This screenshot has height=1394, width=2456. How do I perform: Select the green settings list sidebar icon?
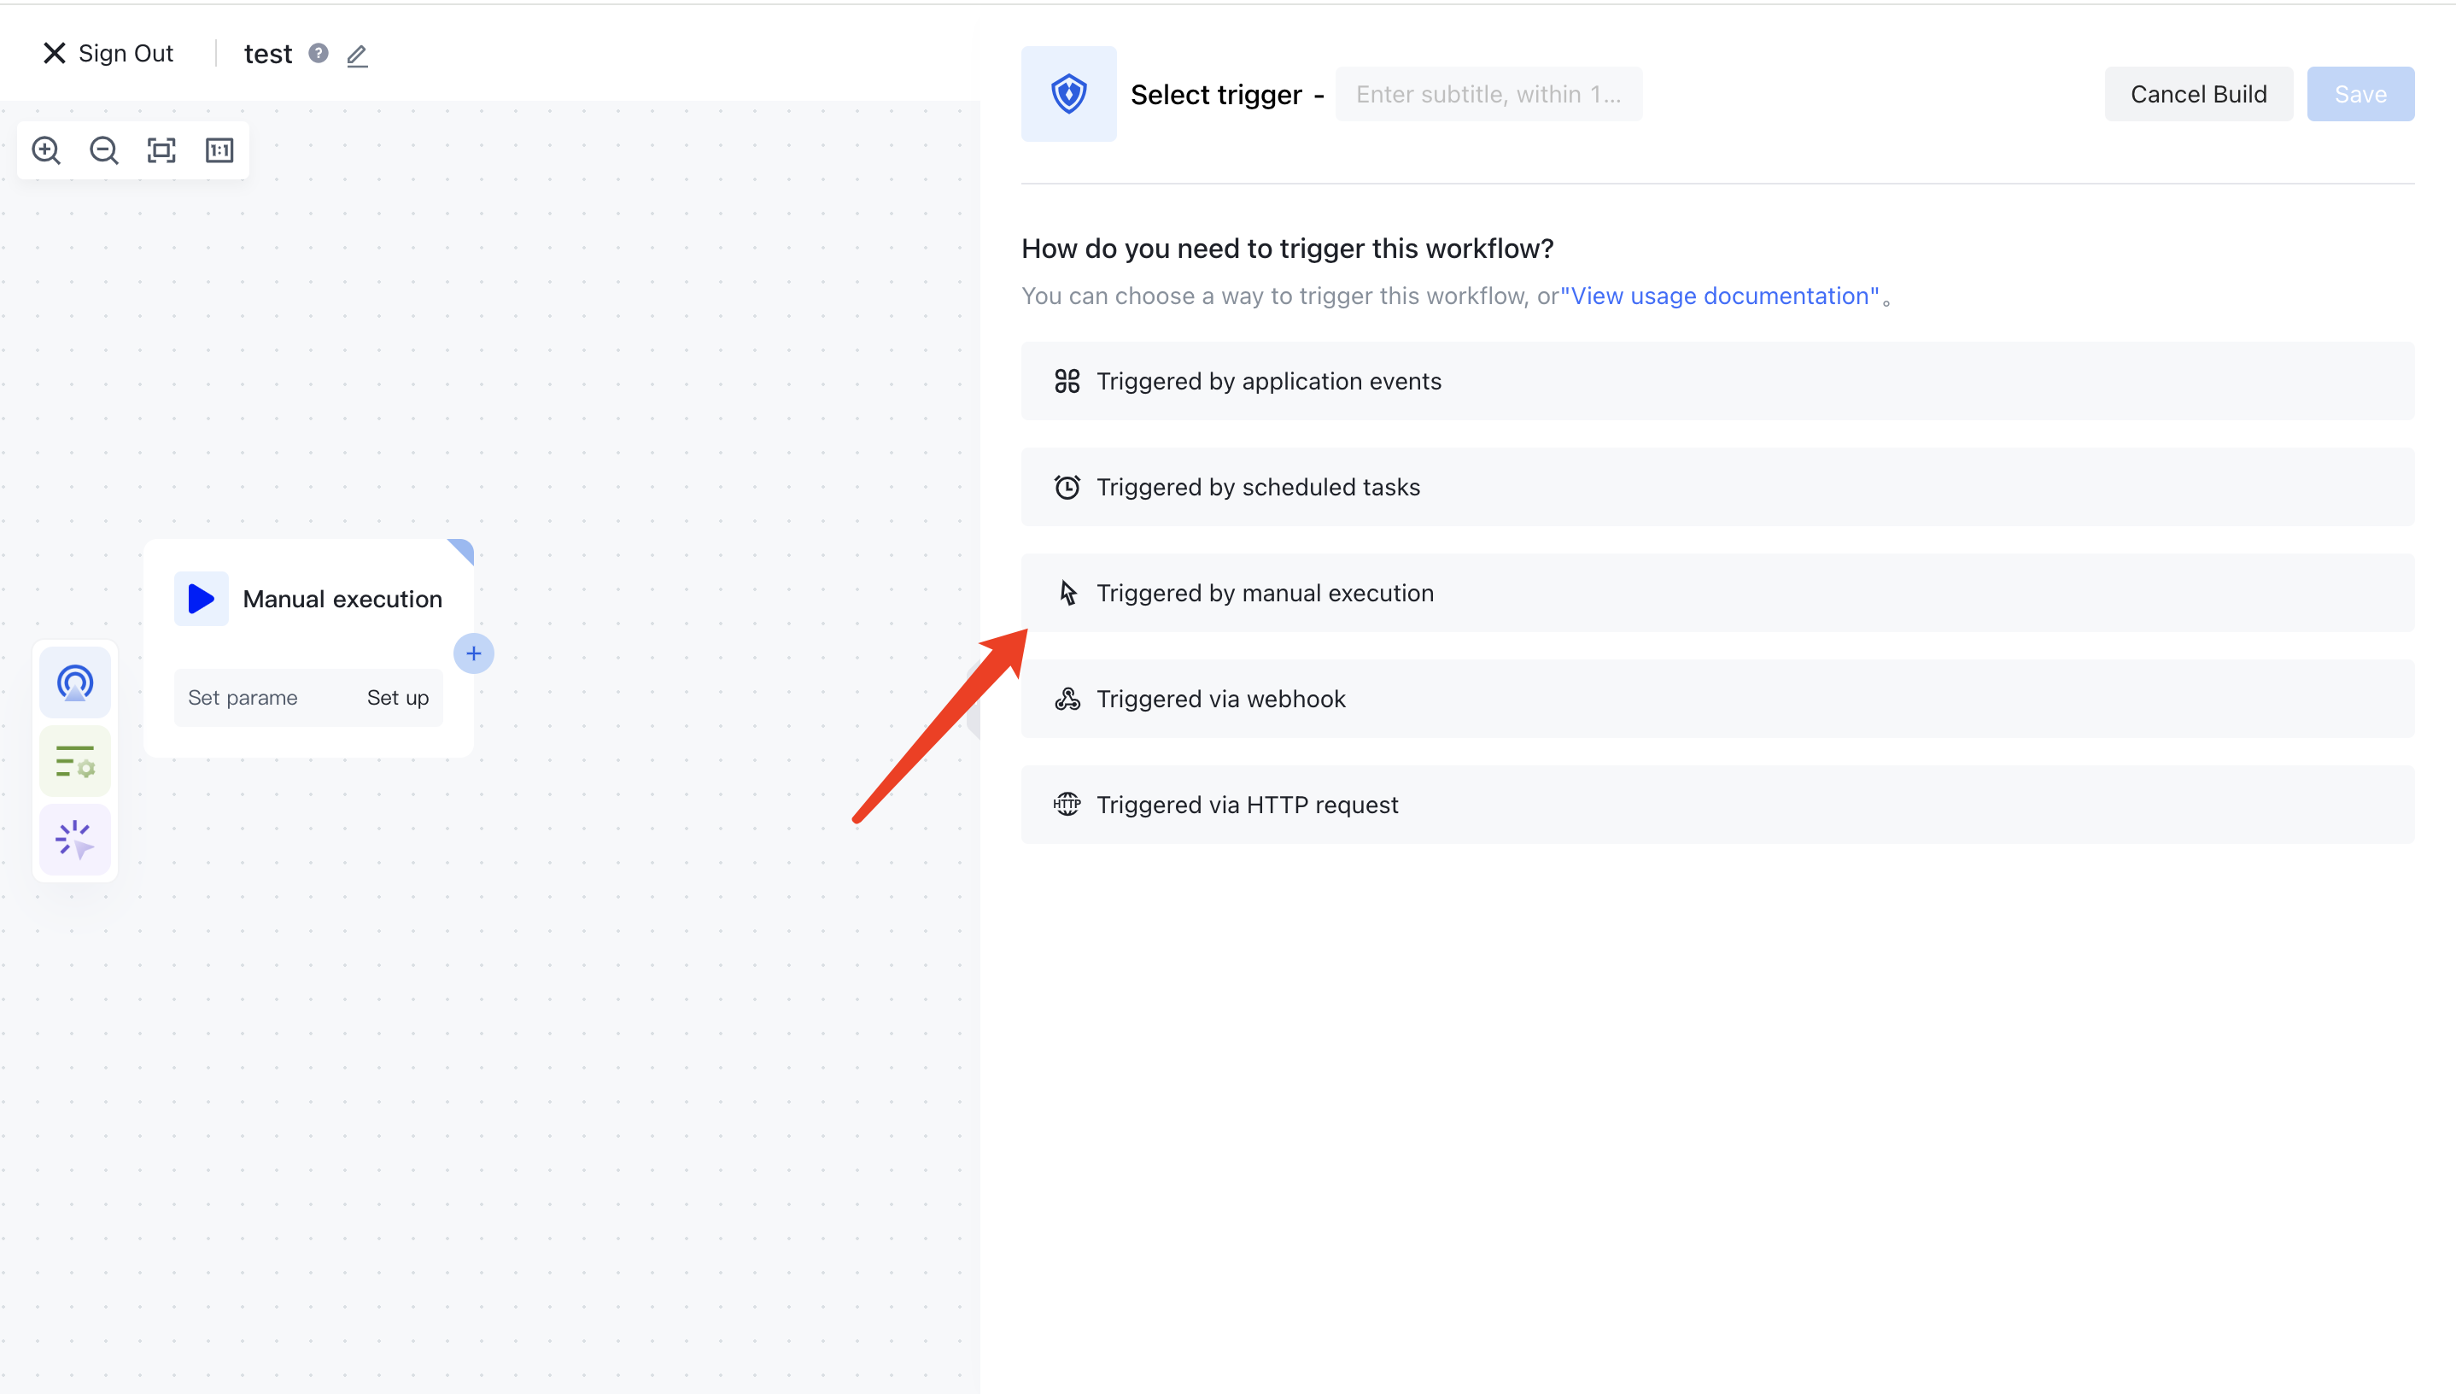tap(74, 762)
